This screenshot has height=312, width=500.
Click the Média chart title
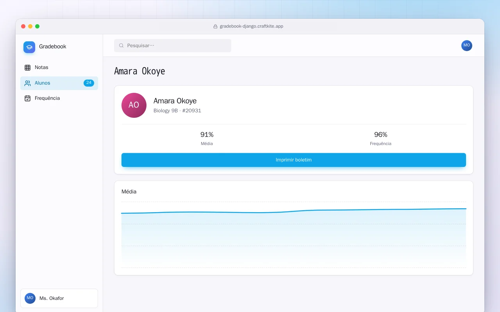click(x=129, y=191)
